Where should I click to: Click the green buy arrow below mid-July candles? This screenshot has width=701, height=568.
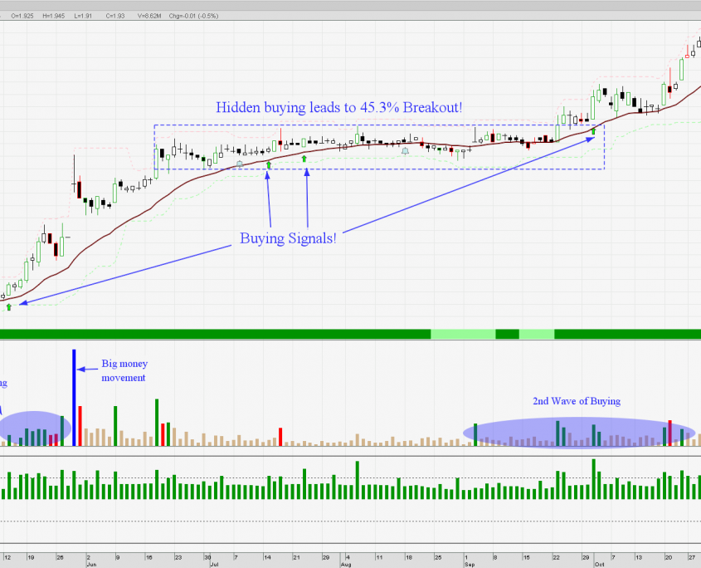coord(268,165)
